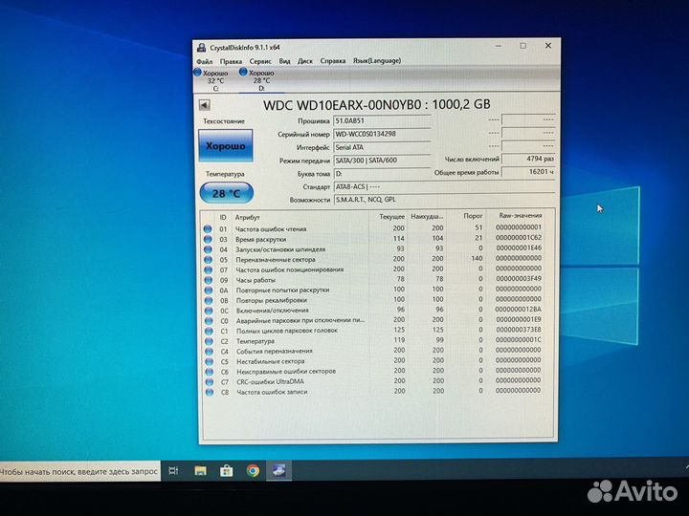
Task: Open Microsoft Store from the taskbar
Action: 226,471
